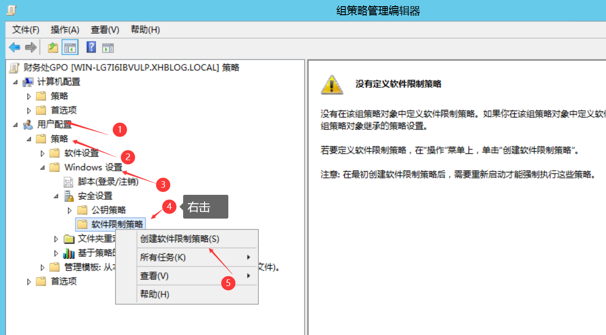Select the 财务处GPO root policy scroll icon
606x335 pixels.
pos(15,67)
